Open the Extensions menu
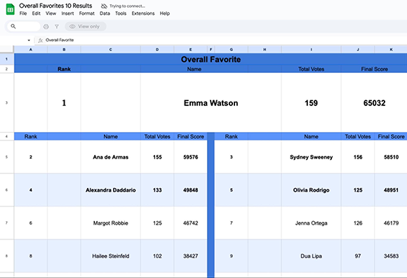Viewport: 407px width, 278px height. (143, 13)
